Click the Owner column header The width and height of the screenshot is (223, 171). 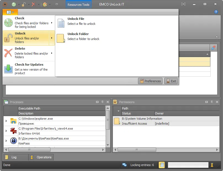tap(187, 113)
